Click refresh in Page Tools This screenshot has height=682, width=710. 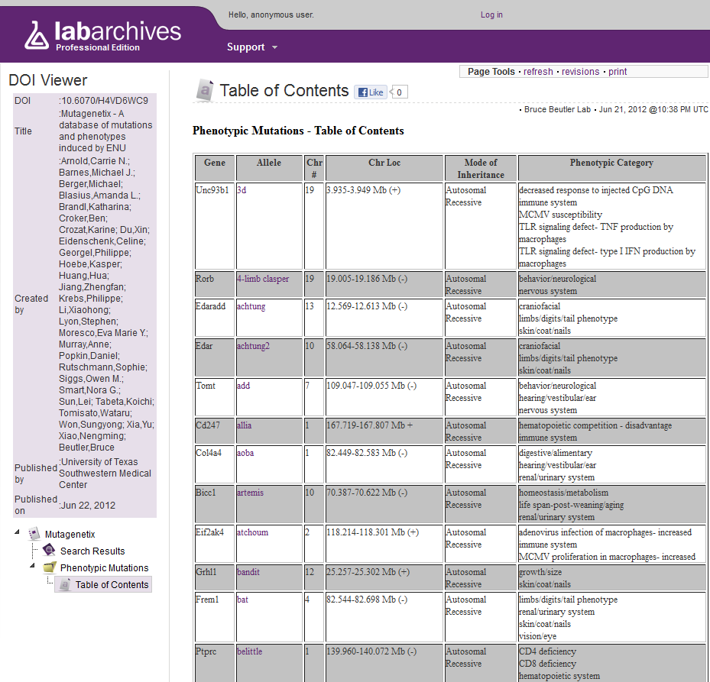(538, 72)
